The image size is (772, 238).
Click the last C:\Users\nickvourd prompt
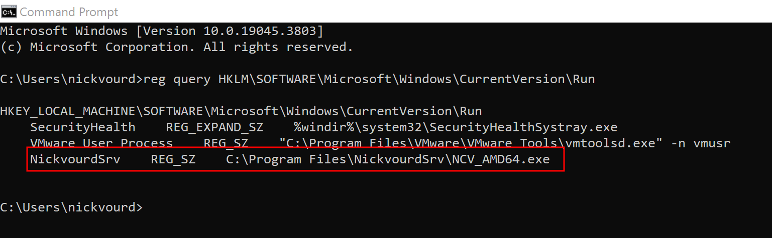click(x=71, y=207)
